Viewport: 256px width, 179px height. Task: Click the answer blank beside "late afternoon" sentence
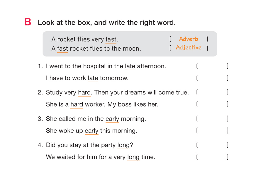coord(212,66)
